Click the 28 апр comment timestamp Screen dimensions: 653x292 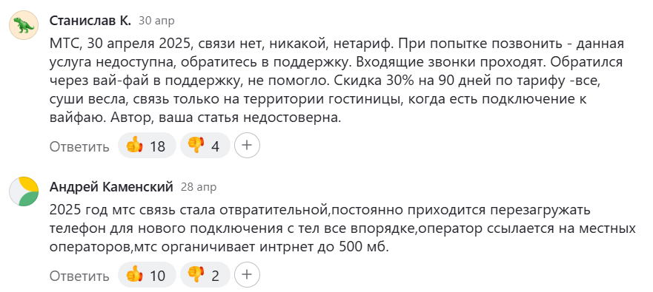point(199,187)
